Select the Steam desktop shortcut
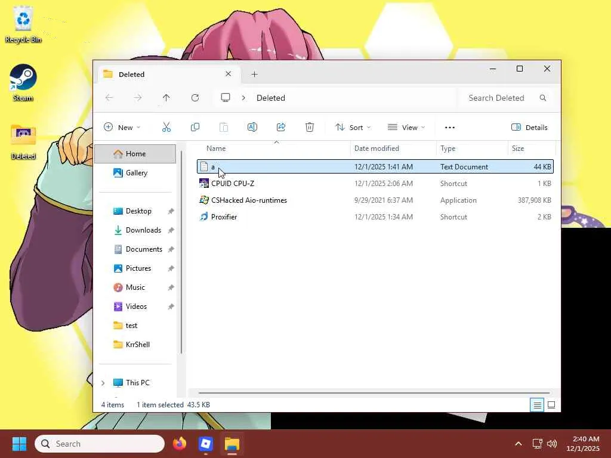Viewport: 611px width, 458px height. pyautogui.click(x=23, y=83)
